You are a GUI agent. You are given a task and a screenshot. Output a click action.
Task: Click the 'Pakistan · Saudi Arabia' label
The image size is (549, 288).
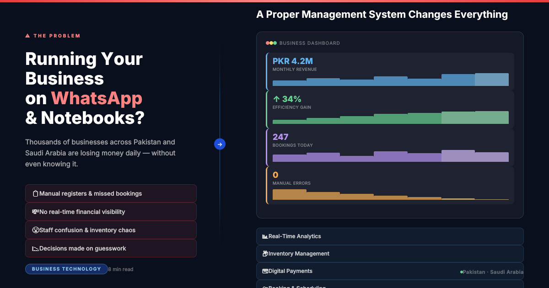(x=493, y=272)
